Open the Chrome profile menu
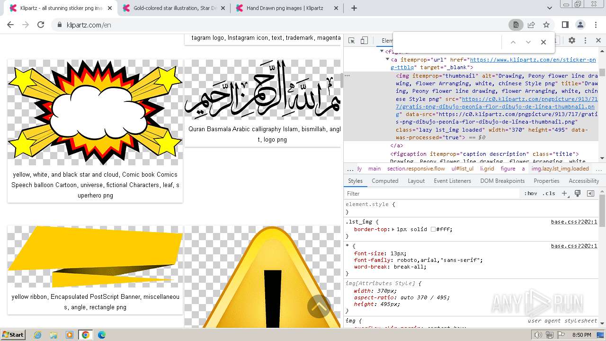606x341 pixels. 580,25
